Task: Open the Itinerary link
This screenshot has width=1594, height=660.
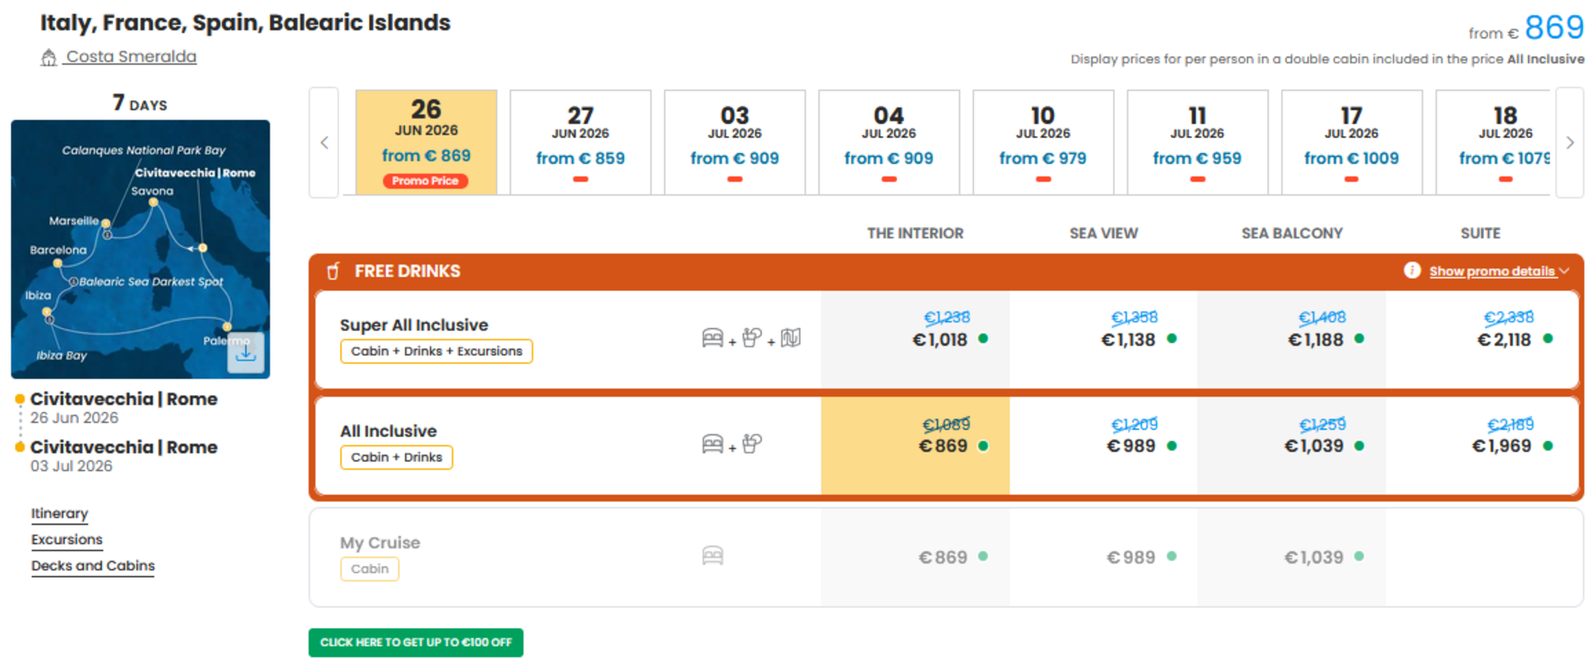Action: [59, 513]
